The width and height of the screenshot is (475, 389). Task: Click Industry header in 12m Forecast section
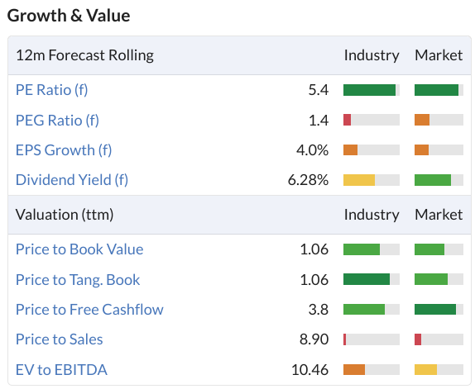(x=372, y=55)
